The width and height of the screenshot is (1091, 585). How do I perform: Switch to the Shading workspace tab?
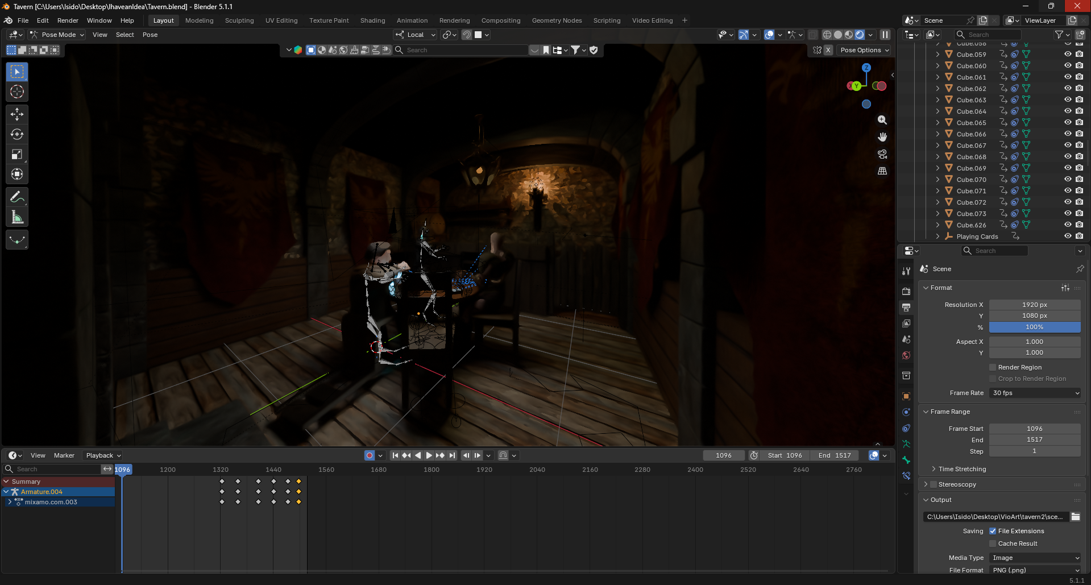coord(372,20)
